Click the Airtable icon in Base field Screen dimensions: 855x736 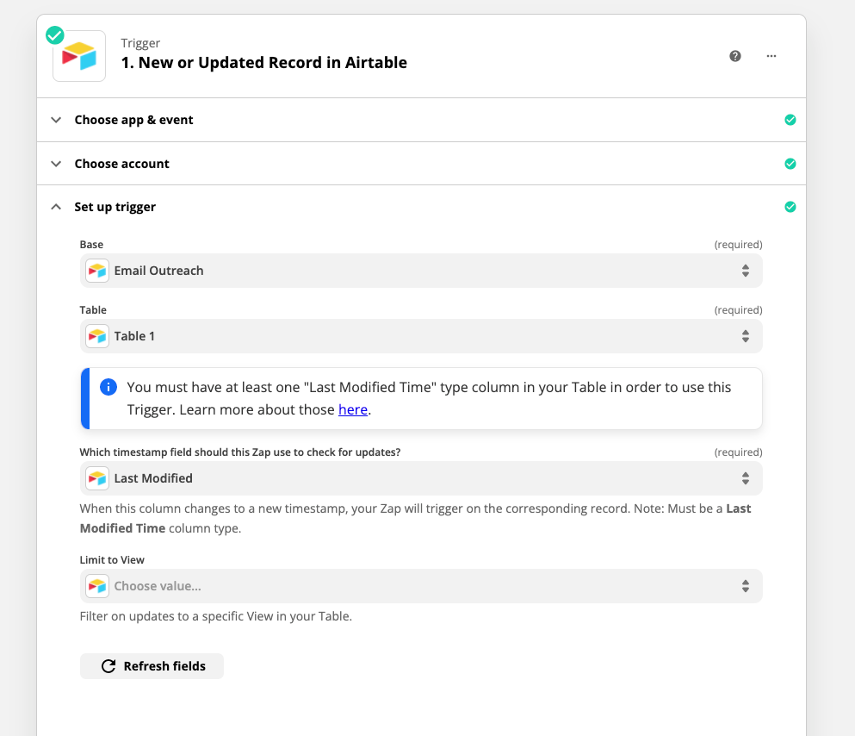pos(97,271)
